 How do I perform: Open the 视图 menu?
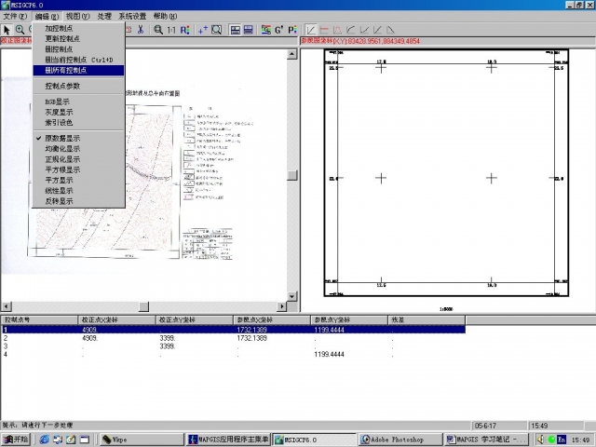pos(78,17)
